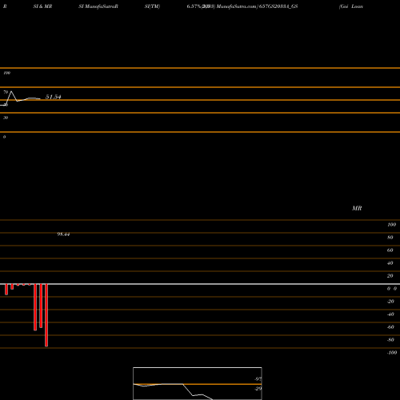Select the 'SI & MR' header text
Image resolution: width=400 pixels, height=400 pixels.
tap(42, 6)
